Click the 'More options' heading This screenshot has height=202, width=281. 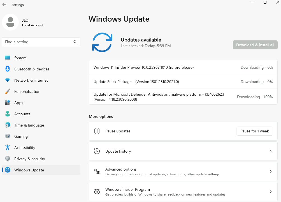click(101, 116)
